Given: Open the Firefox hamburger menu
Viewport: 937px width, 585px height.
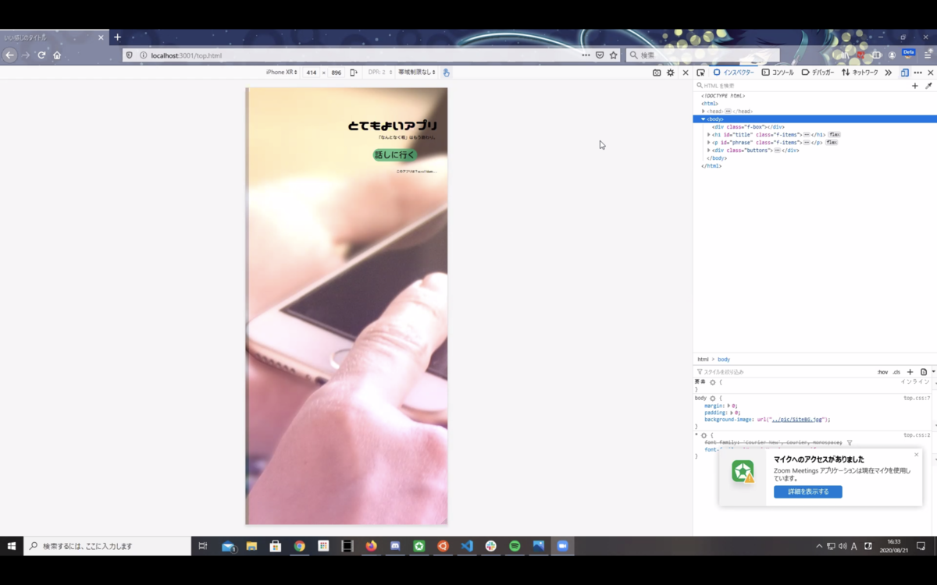Looking at the screenshot, I should [x=928, y=55].
